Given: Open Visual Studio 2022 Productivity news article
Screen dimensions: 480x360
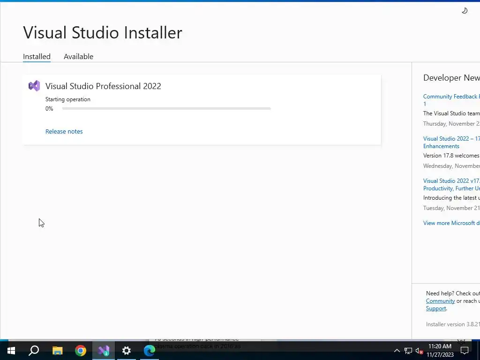Looking at the screenshot, I should tap(451, 185).
